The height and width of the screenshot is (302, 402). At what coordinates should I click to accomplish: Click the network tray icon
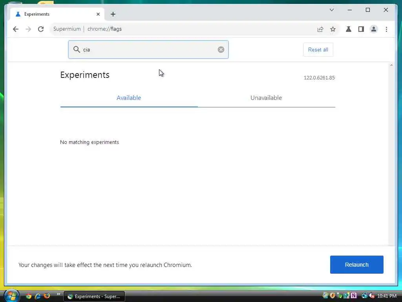364,296
